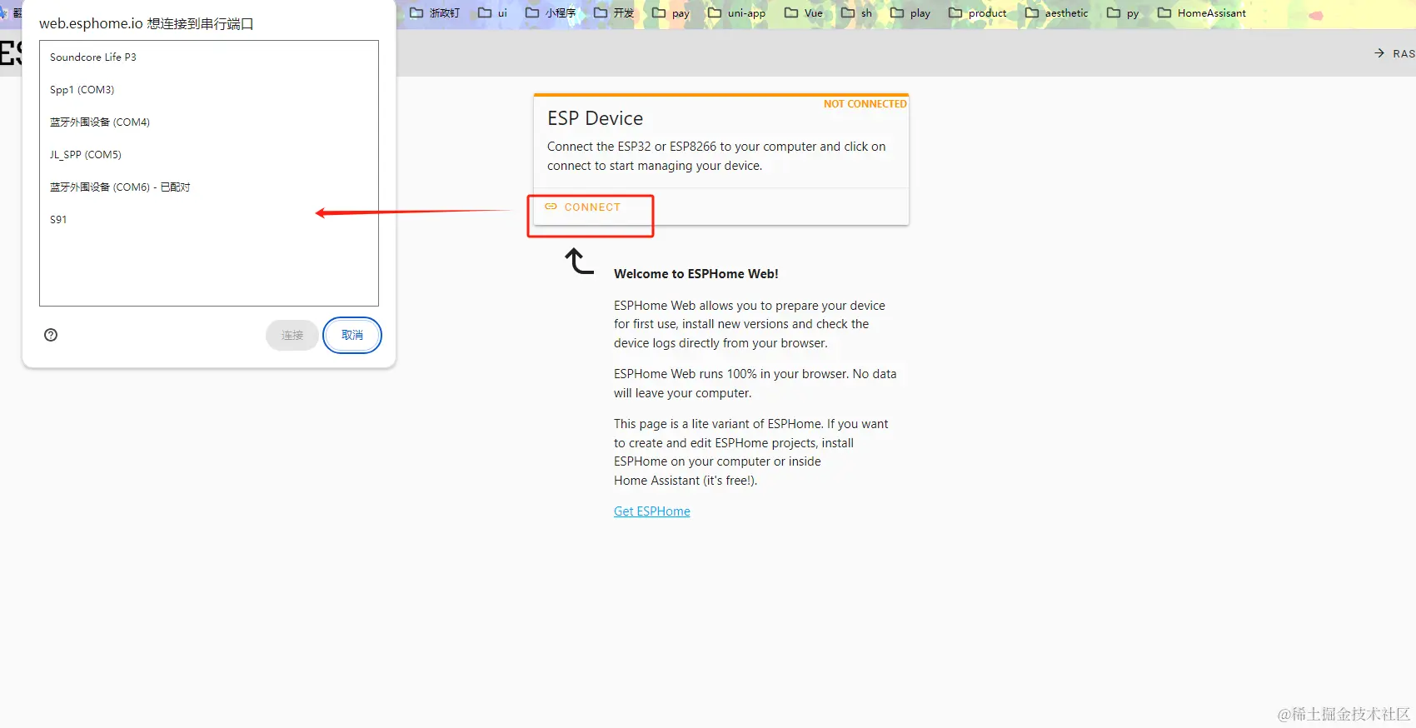
Task: Select the Spp1 (COM3) serial port
Action: click(x=209, y=90)
